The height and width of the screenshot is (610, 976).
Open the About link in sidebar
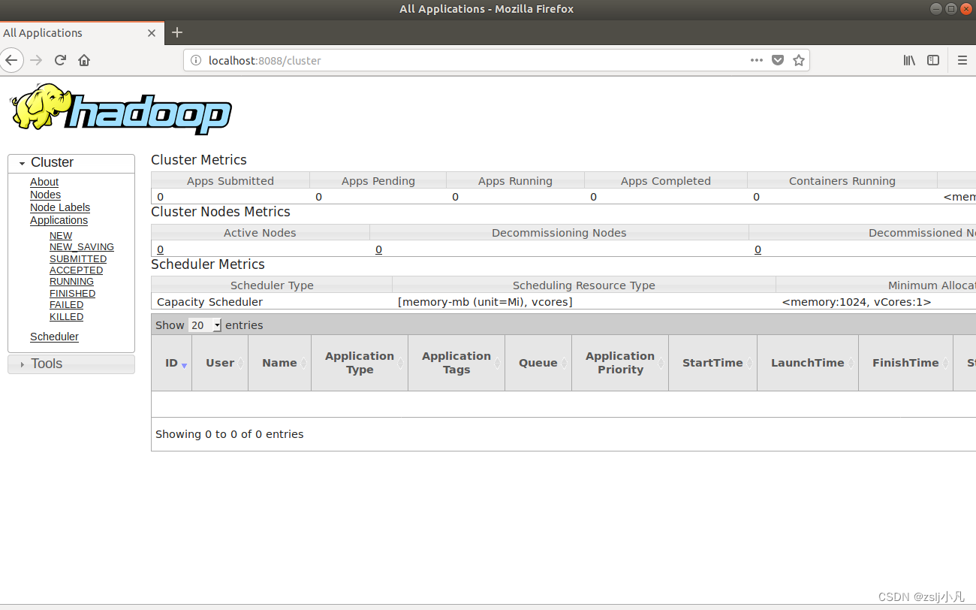44,182
